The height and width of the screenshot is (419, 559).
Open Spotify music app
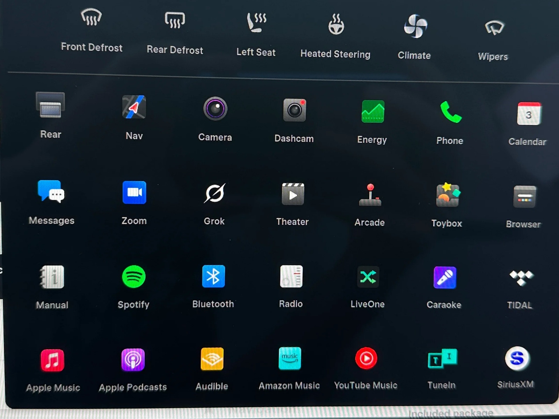134,277
